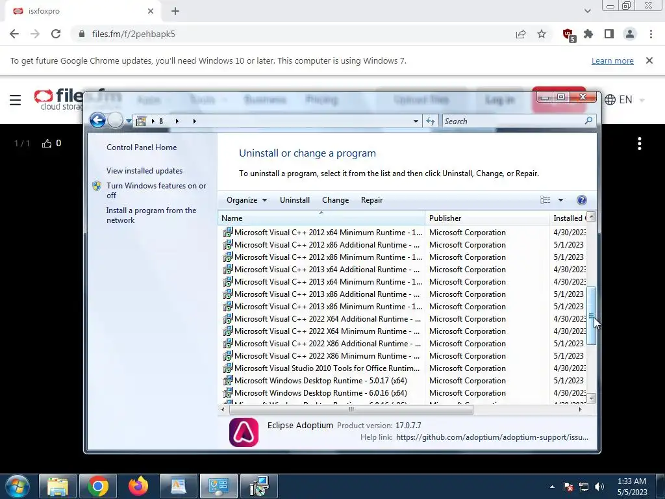Open Turn Windows features on or off
Viewport: 665px width, 499px height.
tap(156, 190)
